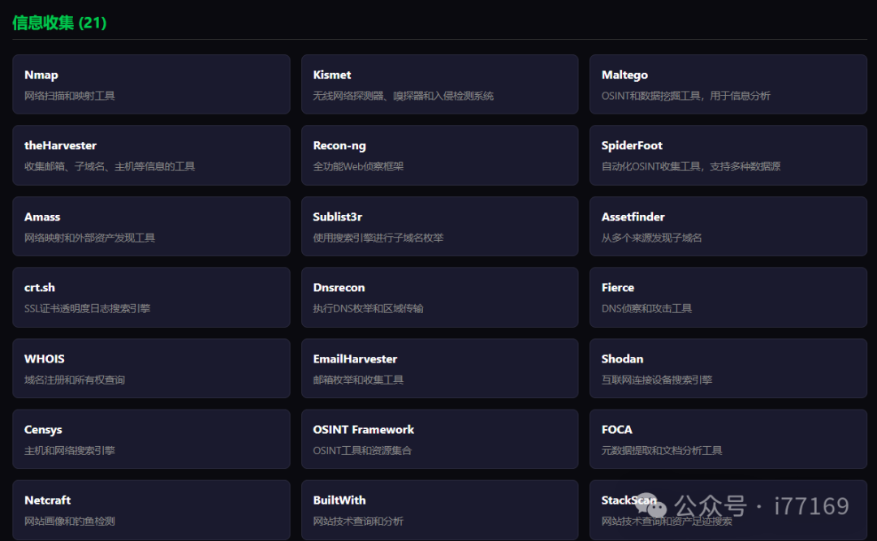The height and width of the screenshot is (541, 877).
Task: Click the OSINT Framework card
Action: tap(439, 440)
